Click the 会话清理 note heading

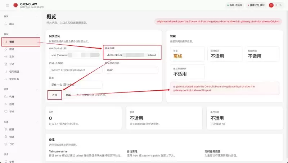click(x=132, y=151)
